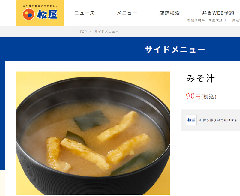This screenshot has width=240, height=196.
Task: Open the メニュー navigation item
Action: tap(127, 13)
